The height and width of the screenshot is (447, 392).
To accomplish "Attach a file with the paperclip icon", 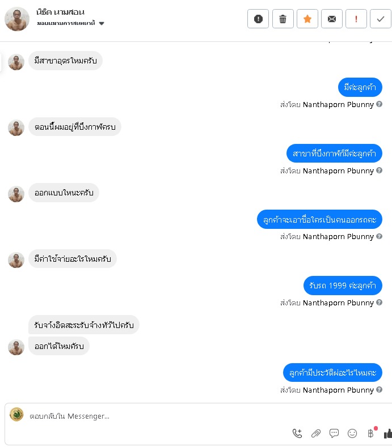I will [x=315, y=433].
